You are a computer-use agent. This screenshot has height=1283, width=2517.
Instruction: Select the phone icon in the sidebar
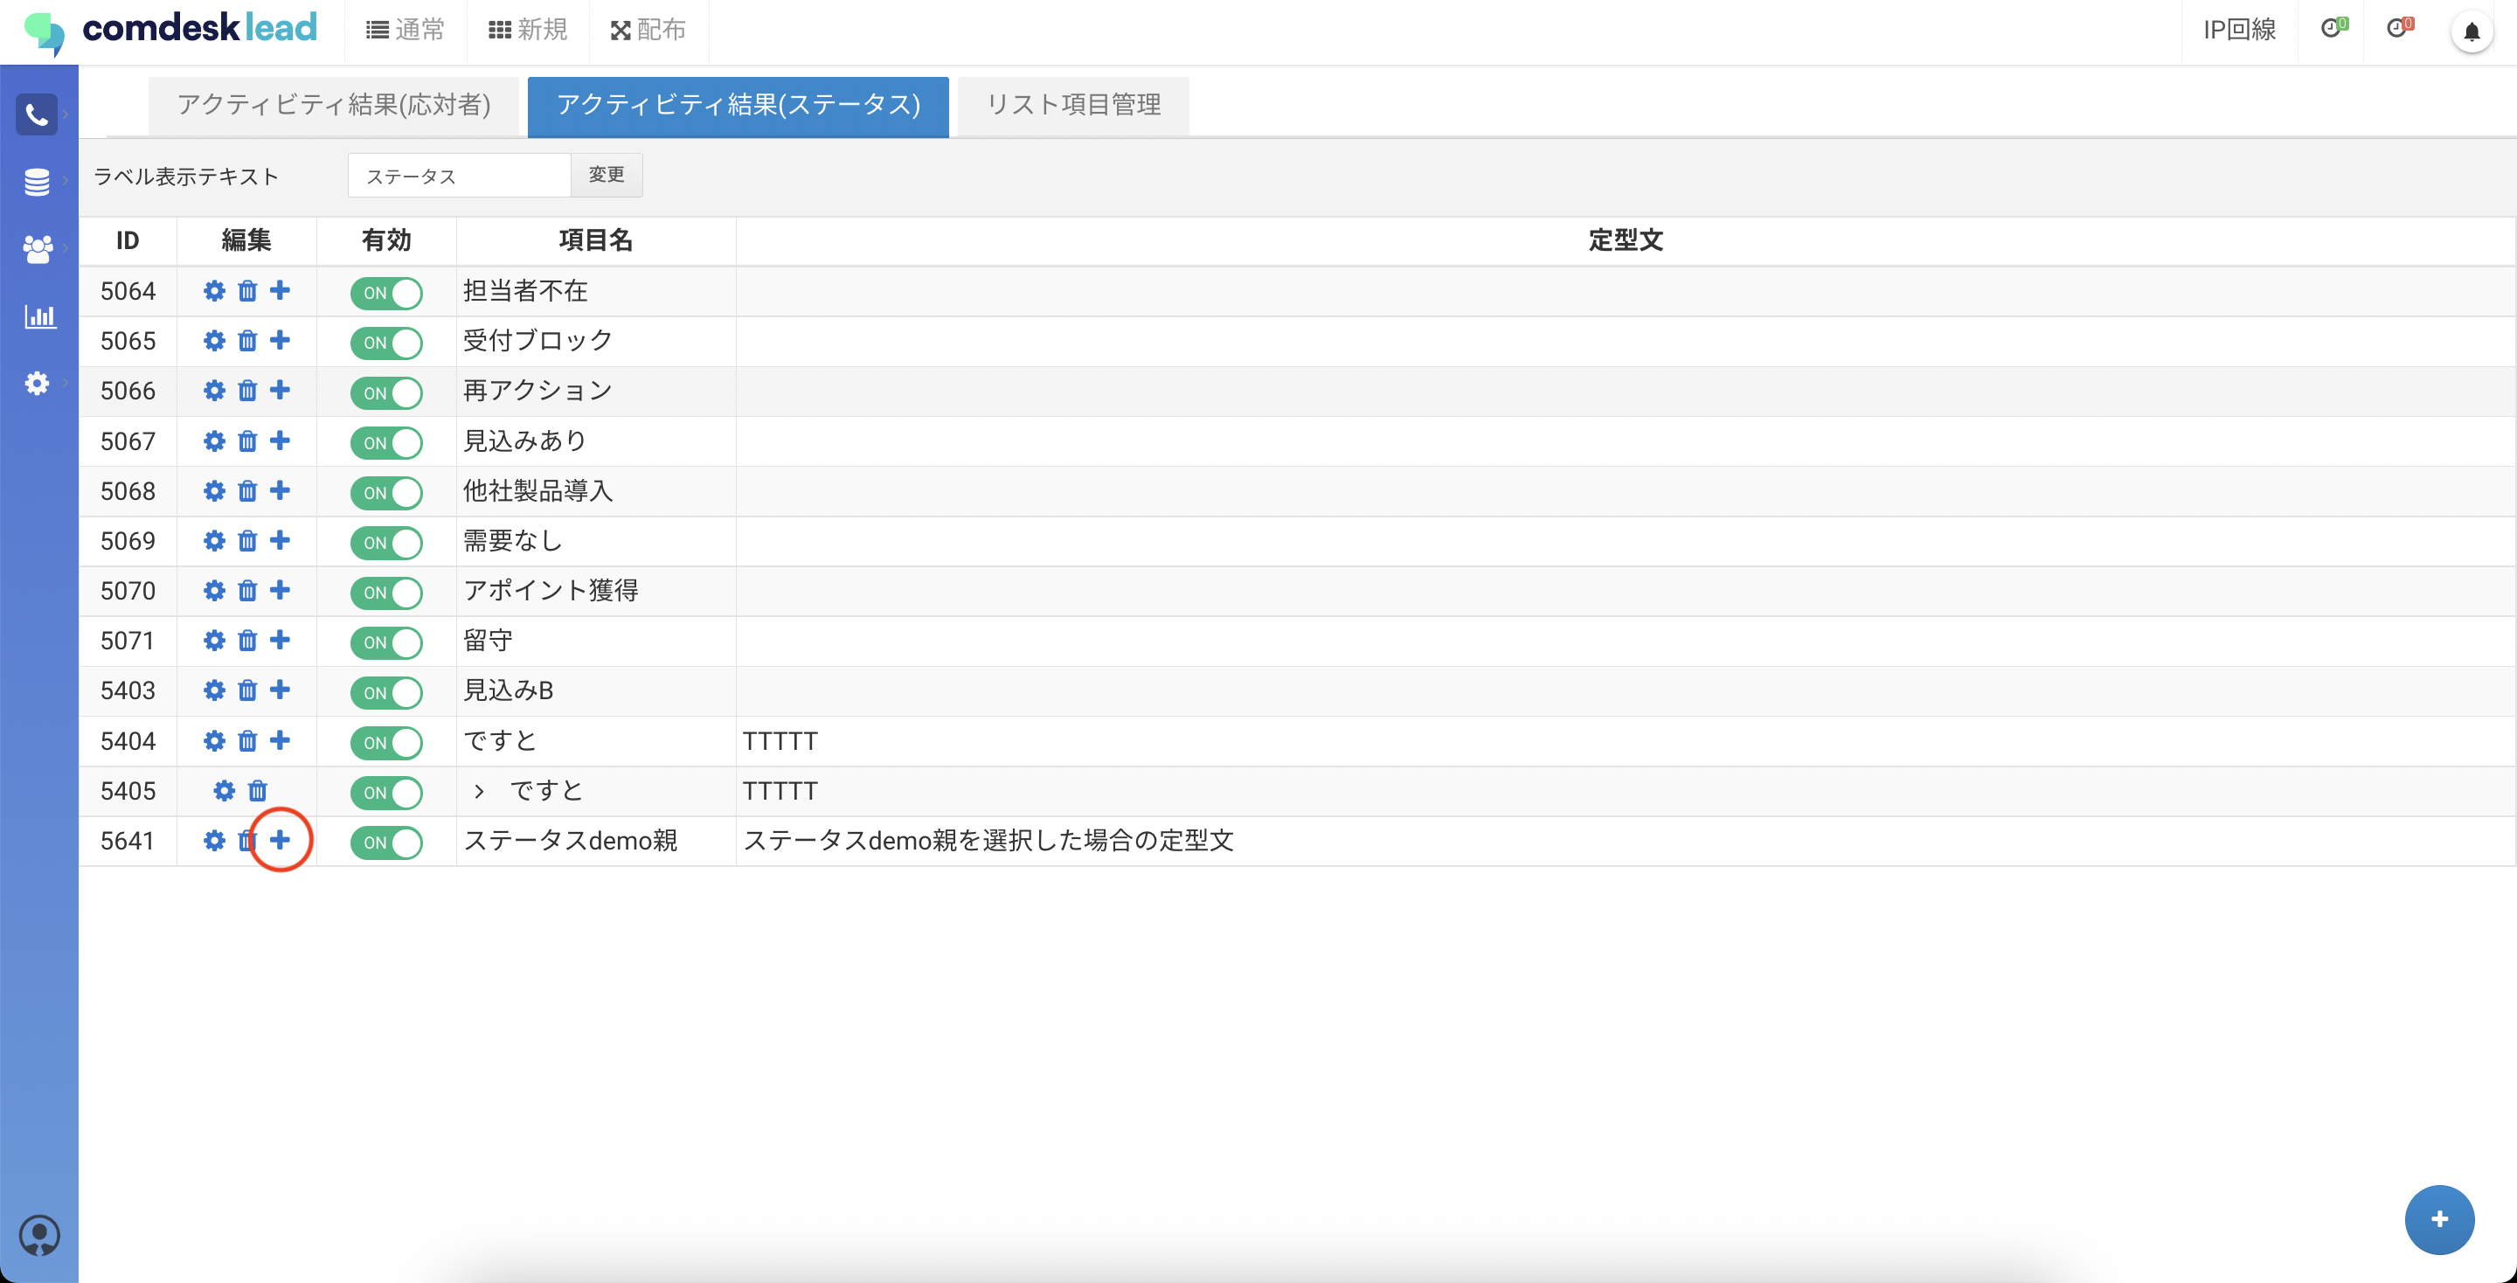tap(36, 114)
